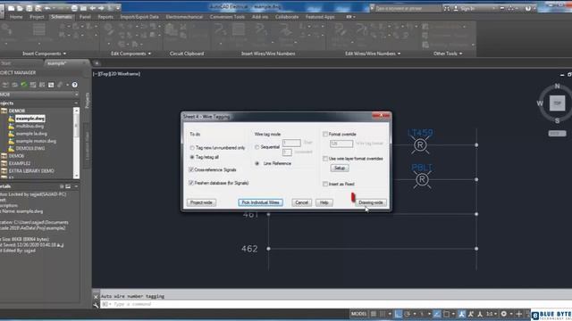Switch to the Panel ribbon tab

(x=85, y=17)
